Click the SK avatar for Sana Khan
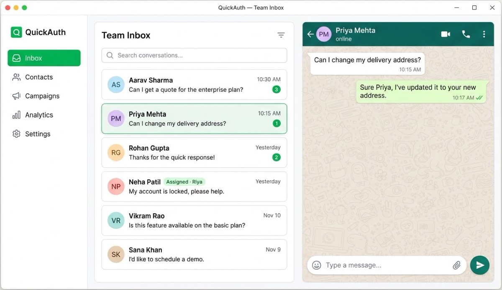Image resolution: width=502 pixels, height=290 pixels. click(x=116, y=255)
